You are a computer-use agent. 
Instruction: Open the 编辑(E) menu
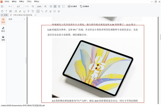click(x=14, y=2)
